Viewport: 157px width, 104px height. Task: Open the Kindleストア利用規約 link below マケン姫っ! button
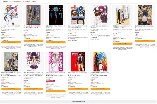[x=18, y=47]
